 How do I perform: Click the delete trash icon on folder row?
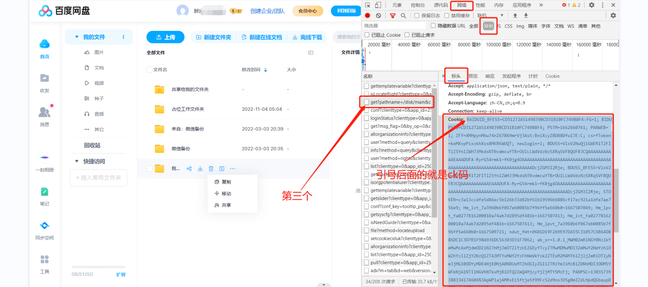point(211,168)
